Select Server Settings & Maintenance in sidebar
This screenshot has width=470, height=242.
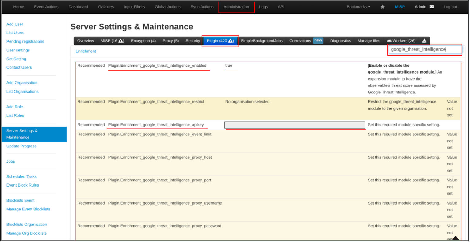pyautogui.click(x=34, y=134)
